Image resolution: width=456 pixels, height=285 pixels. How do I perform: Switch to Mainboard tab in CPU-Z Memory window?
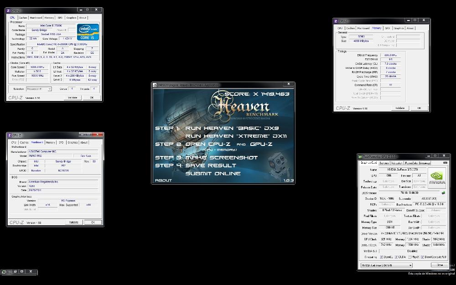363,28
